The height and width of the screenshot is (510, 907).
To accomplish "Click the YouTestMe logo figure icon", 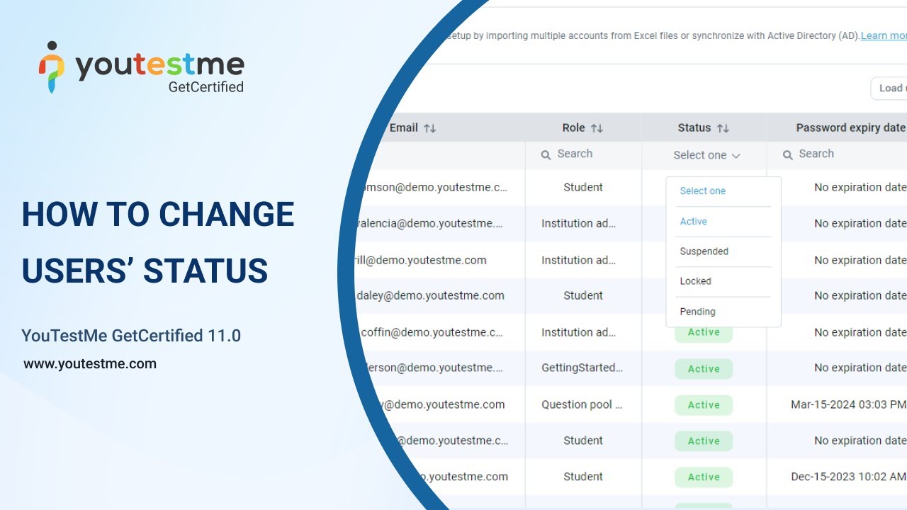I will tap(52, 67).
